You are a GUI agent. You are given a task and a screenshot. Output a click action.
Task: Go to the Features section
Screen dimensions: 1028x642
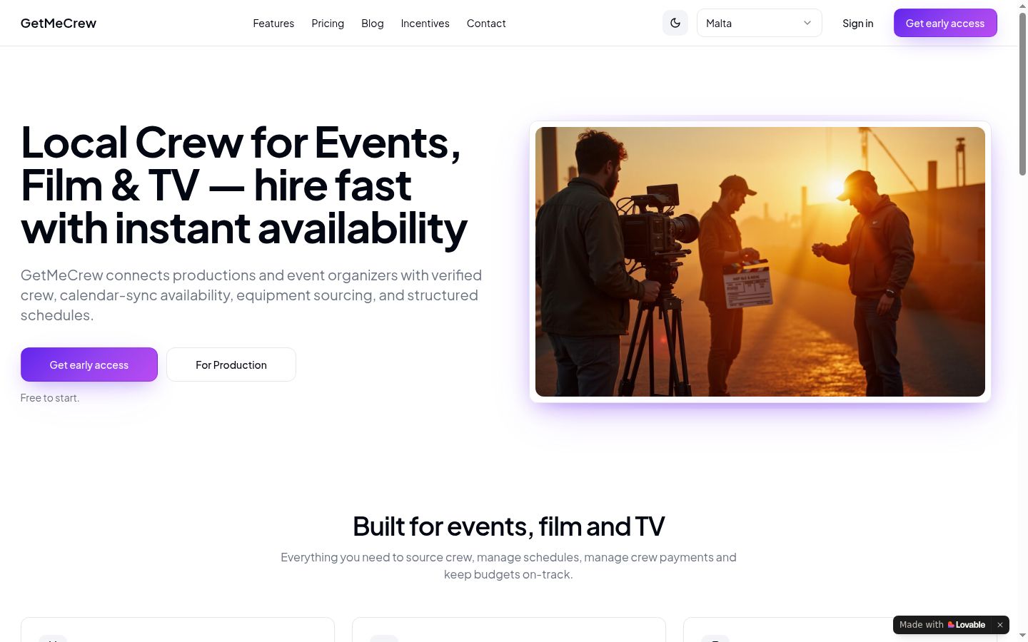273,24
